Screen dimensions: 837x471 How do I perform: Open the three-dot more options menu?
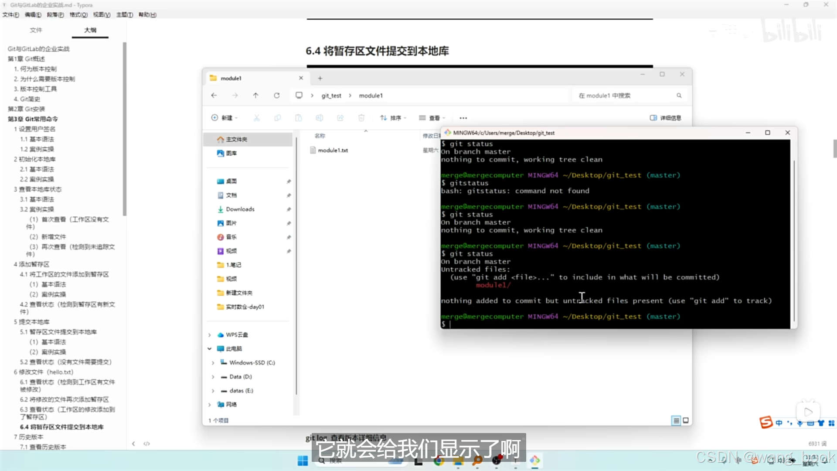click(463, 118)
